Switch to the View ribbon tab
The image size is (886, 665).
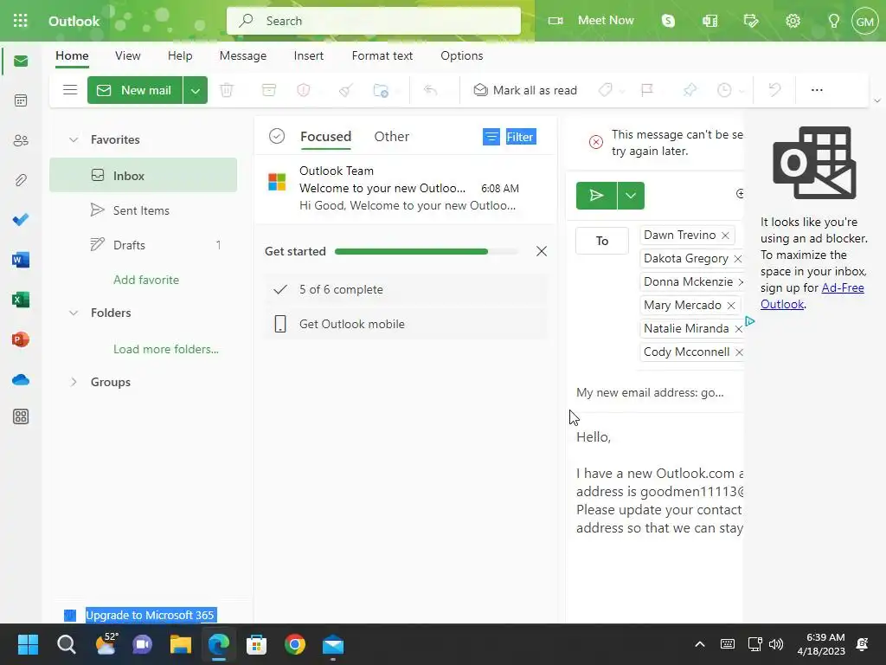coord(128,55)
